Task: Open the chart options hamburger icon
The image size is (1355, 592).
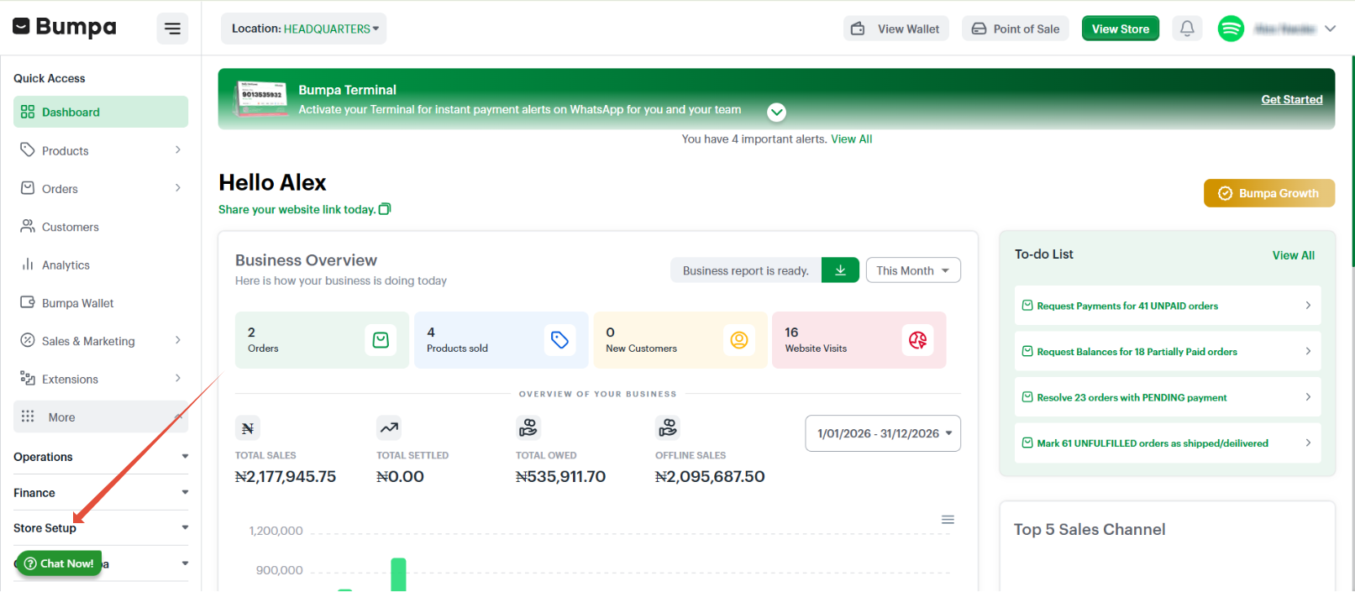Action: point(948,520)
